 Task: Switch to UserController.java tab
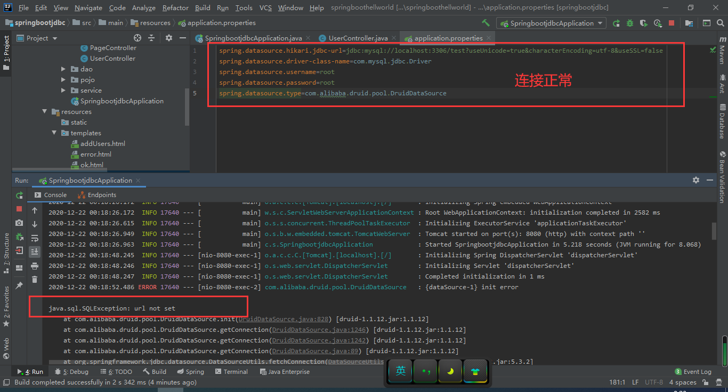358,38
